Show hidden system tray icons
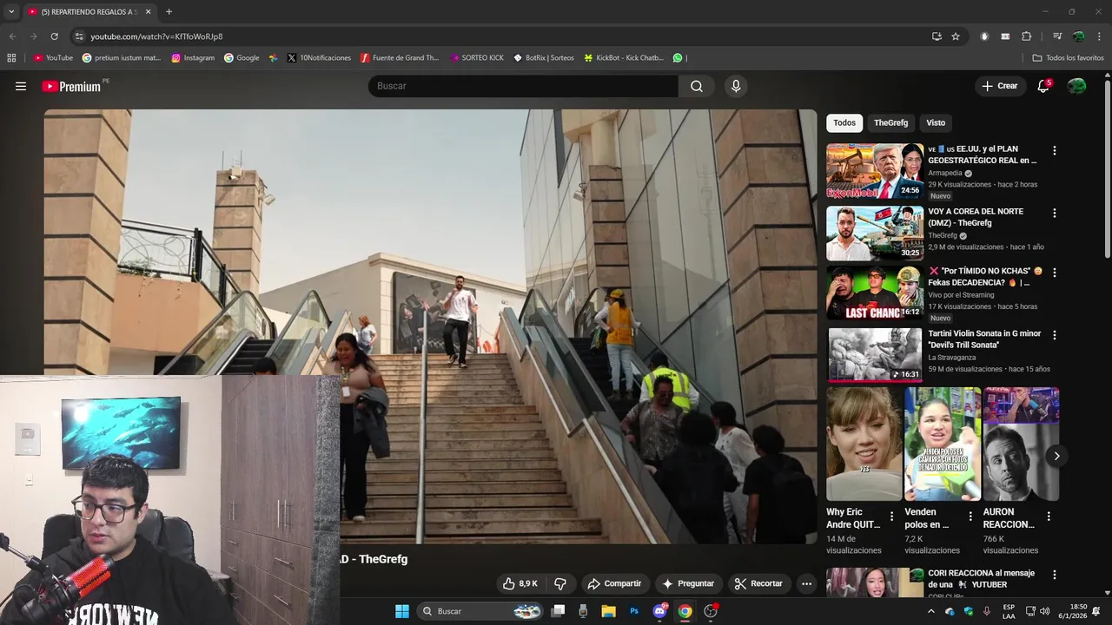 pos(931,611)
